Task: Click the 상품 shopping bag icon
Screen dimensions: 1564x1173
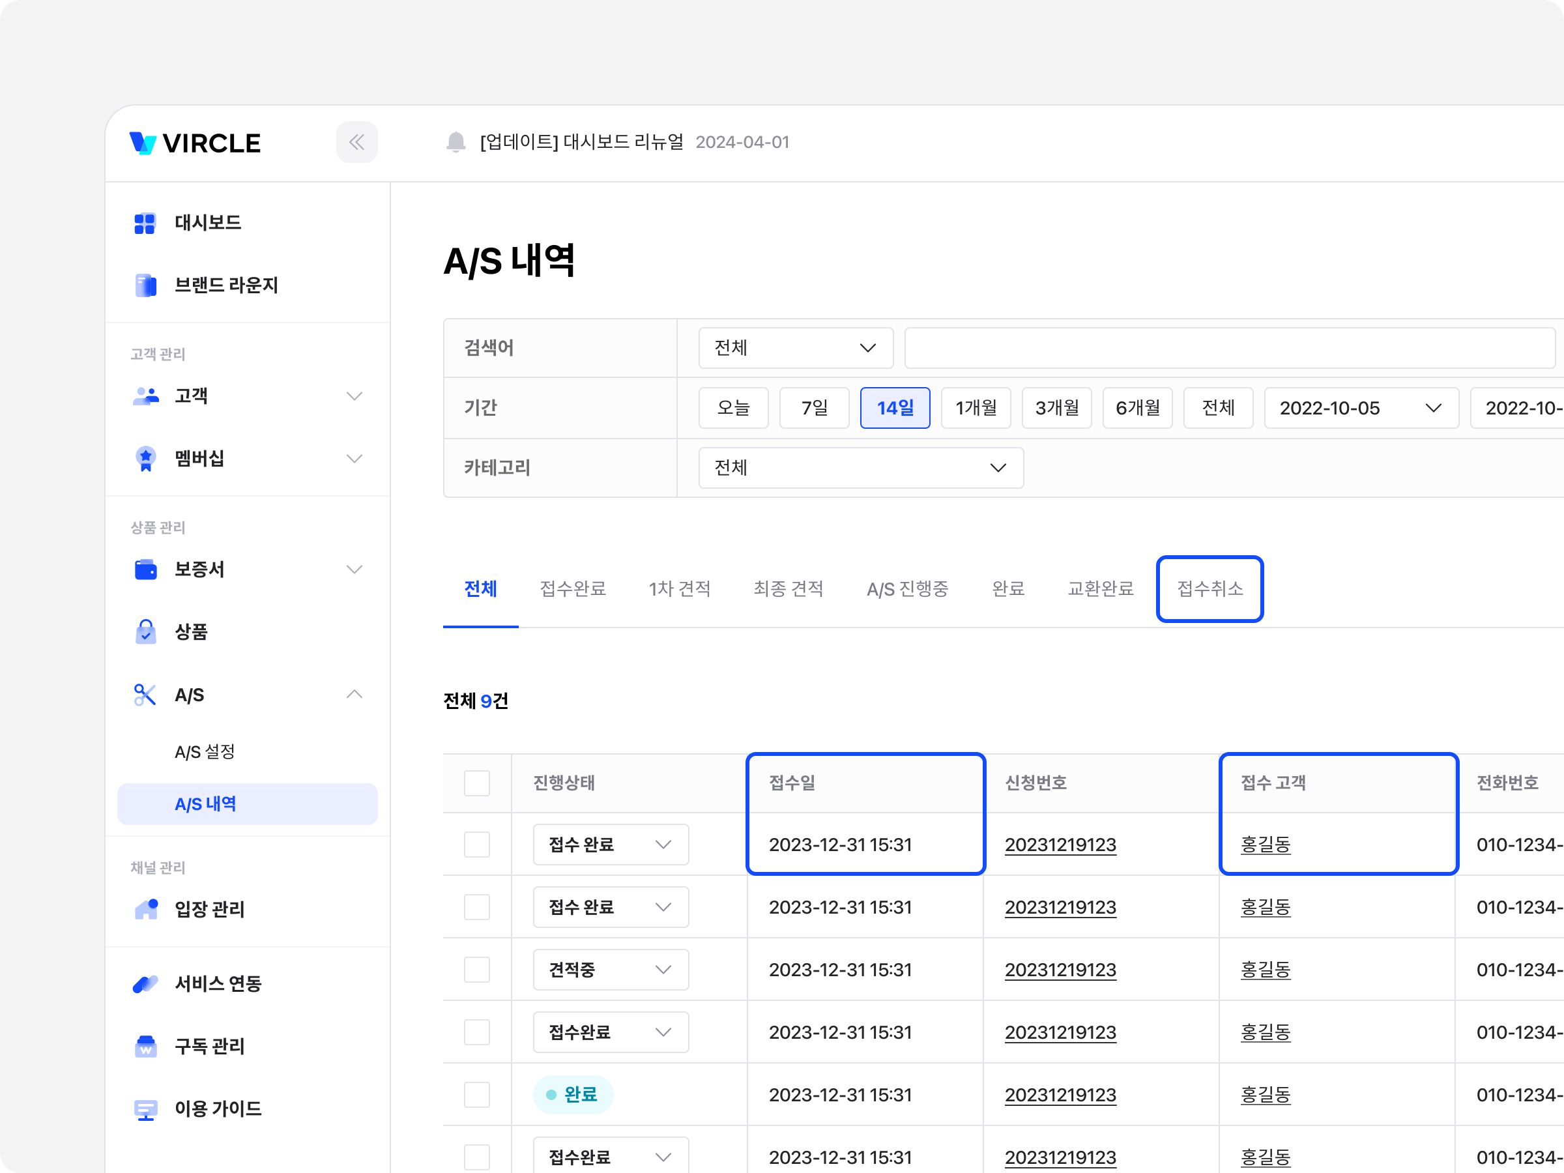Action: coord(146,632)
